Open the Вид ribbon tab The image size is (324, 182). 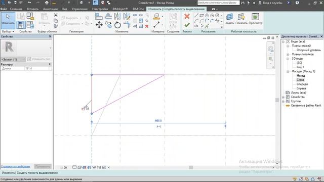(x=65, y=9)
